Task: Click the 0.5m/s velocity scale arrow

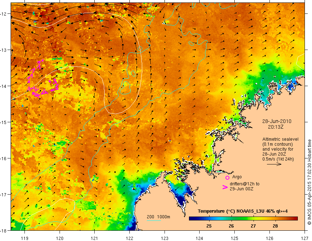Action: (274, 164)
